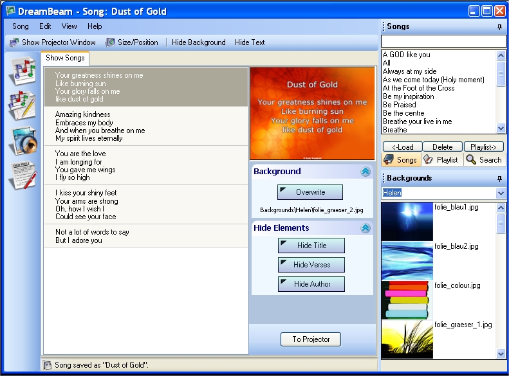The height and width of the screenshot is (376, 509).
Task: Toggle Hide Text in toolbar
Action: pyautogui.click(x=250, y=42)
